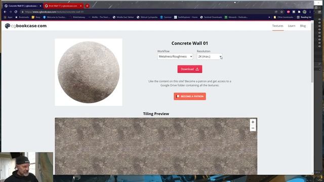Toggle the second eye icon in right panel
324x182 pixels.
[x=319, y=23]
